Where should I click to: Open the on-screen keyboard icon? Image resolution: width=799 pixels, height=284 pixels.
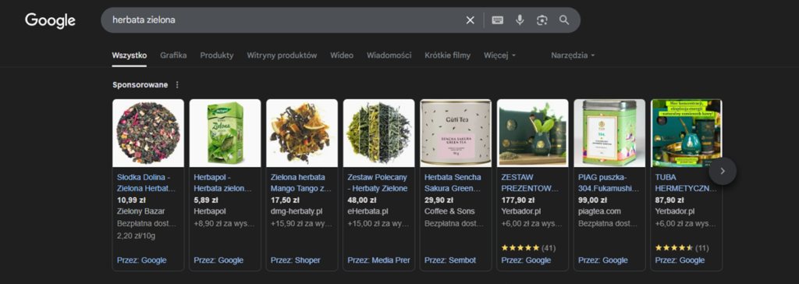click(x=497, y=20)
